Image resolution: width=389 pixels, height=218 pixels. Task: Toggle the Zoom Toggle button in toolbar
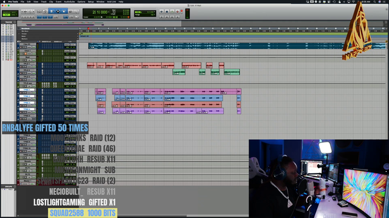[39, 12]
